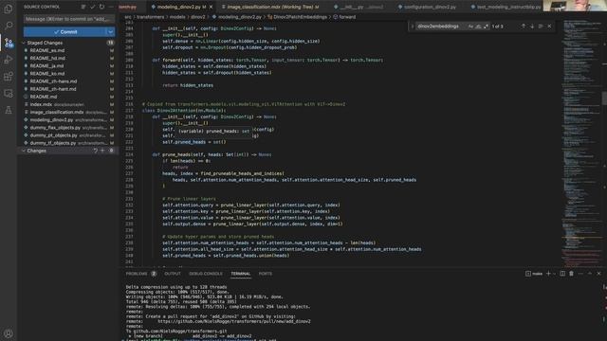Open the new terminal launch profile dropdown
This screenshot has height=341, width=607.
coord(554,274)
